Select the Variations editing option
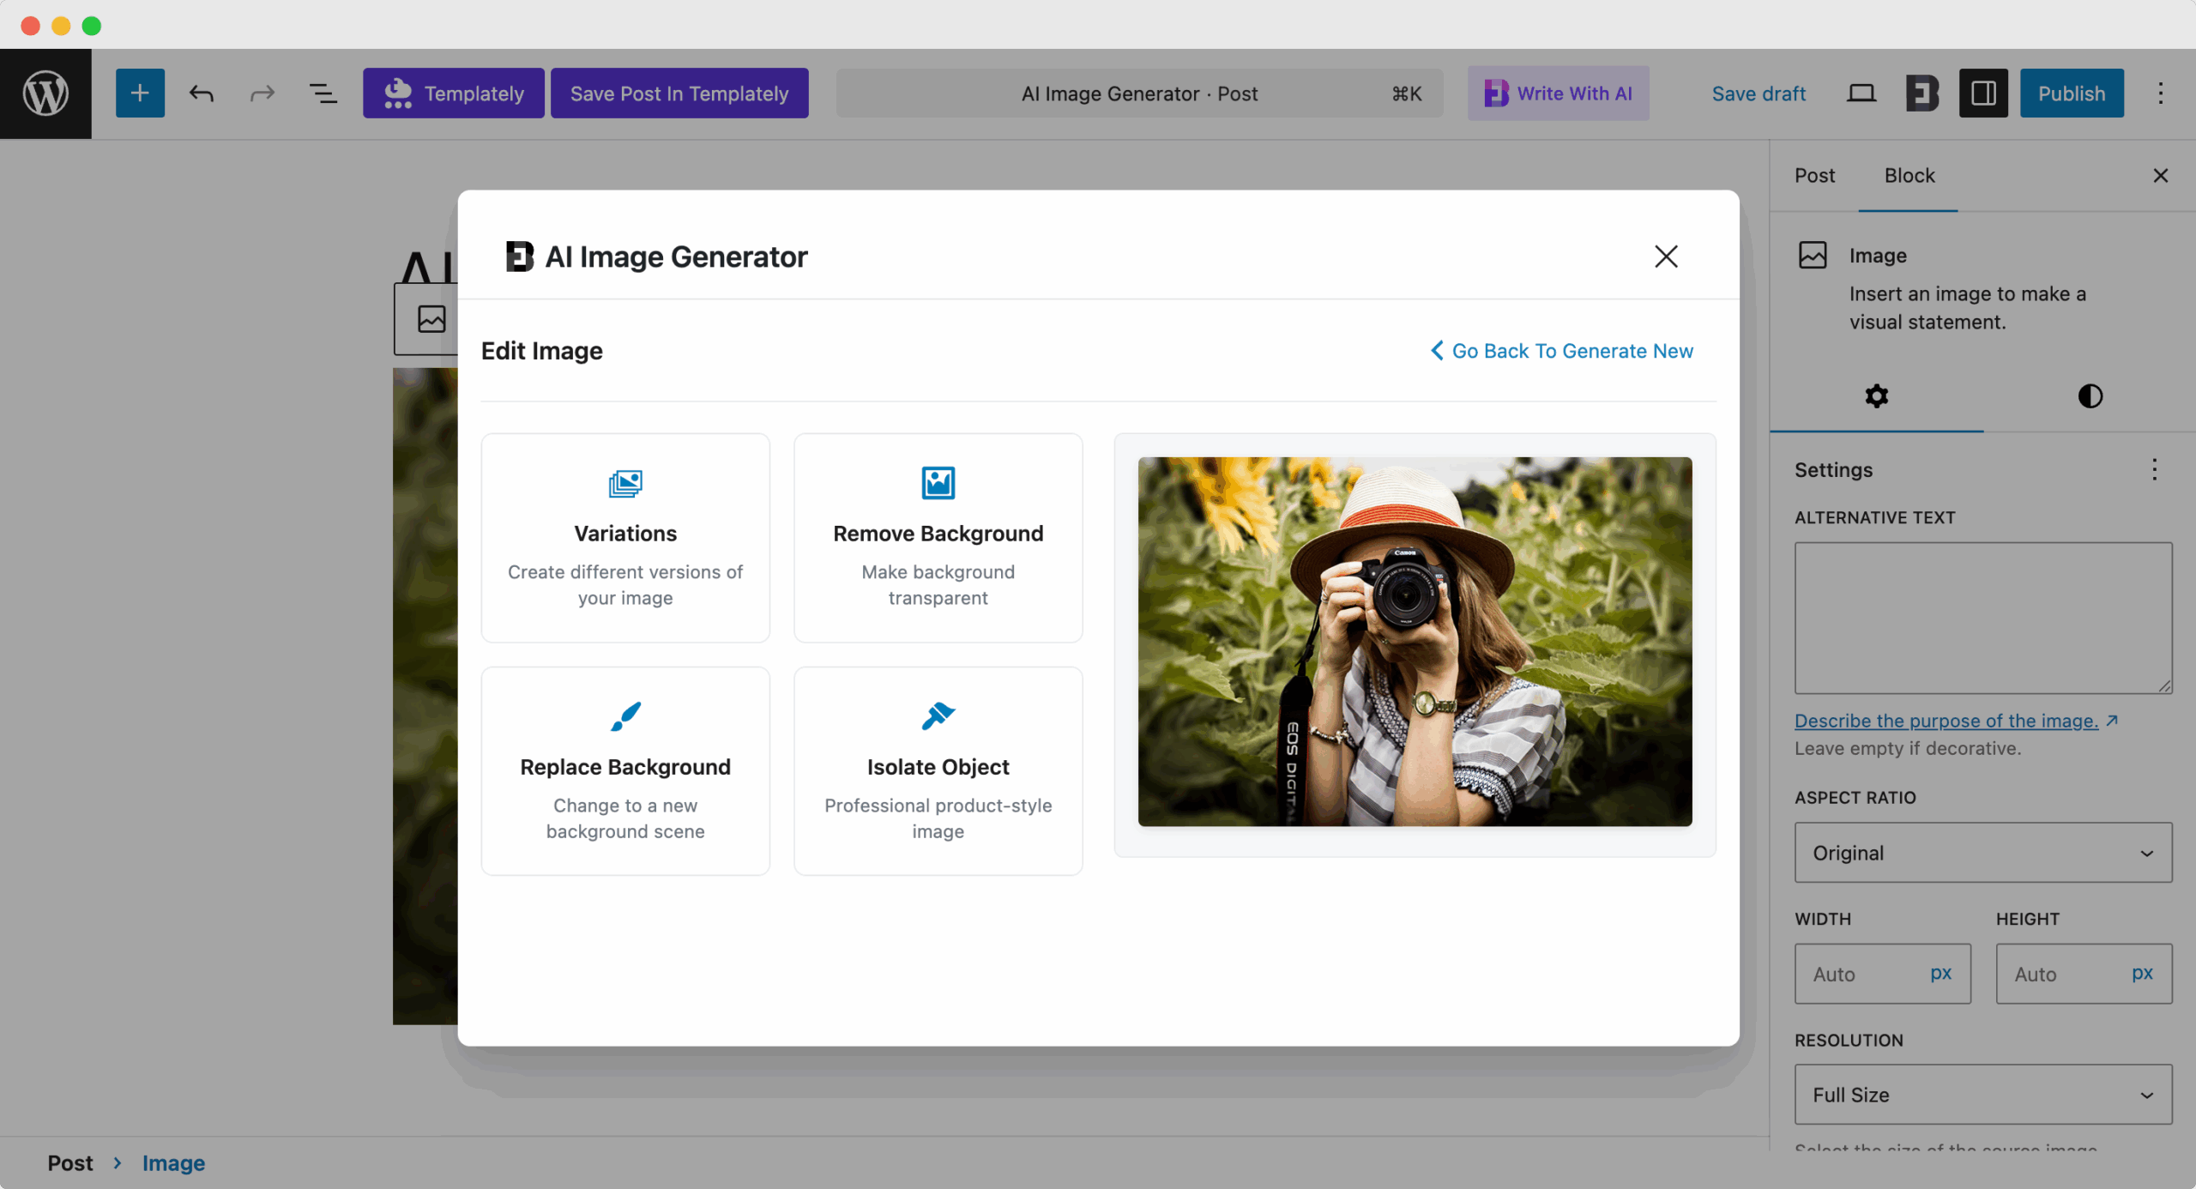2196x1189 pixels. (x=624, y=537)
